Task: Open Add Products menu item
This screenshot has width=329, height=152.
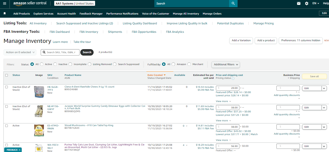Action: pos(22,14)
